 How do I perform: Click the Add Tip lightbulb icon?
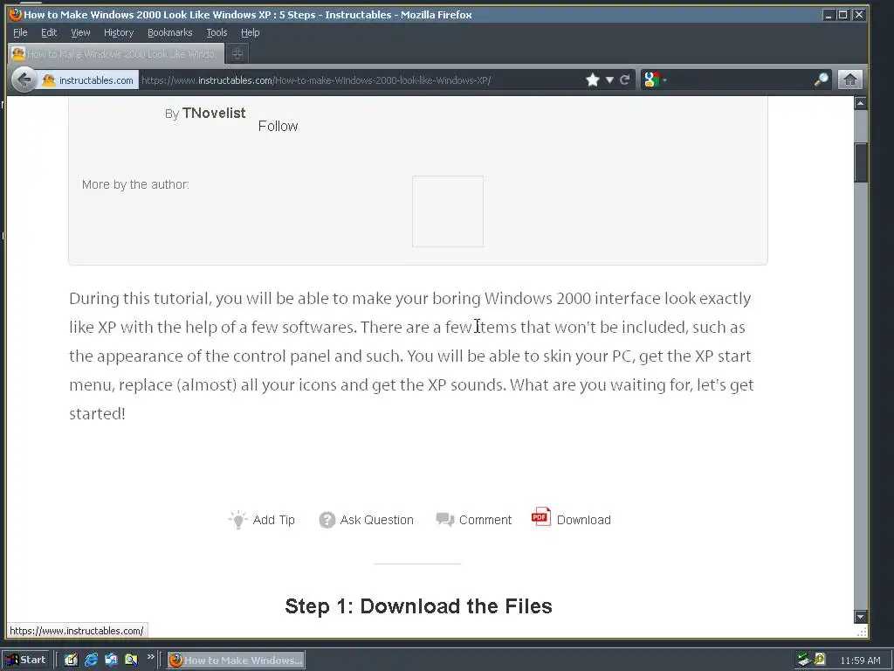[237, 520]
